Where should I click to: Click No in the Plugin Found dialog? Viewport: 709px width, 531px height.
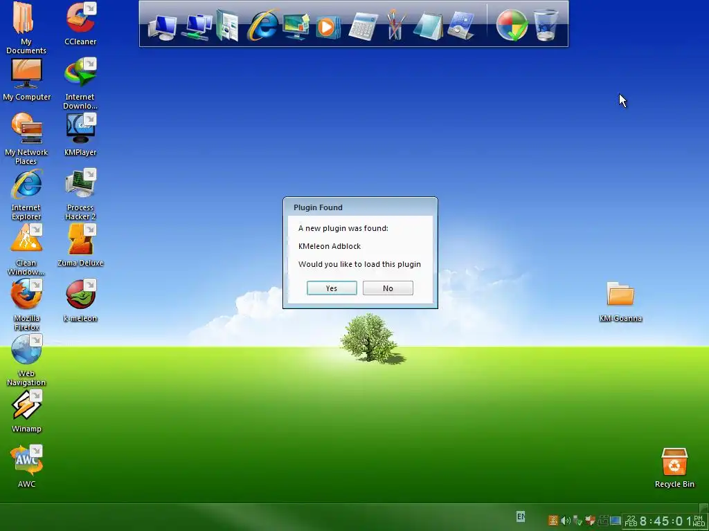(388, 288)
